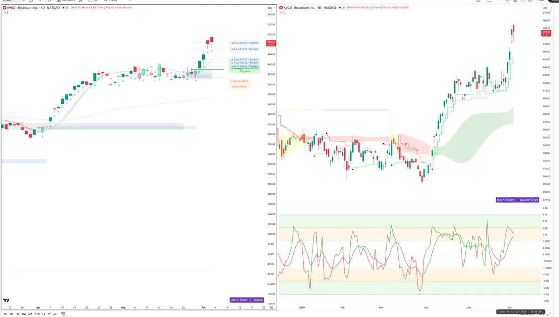Click the T4 at 471.06 Booked label

(244, 49)
